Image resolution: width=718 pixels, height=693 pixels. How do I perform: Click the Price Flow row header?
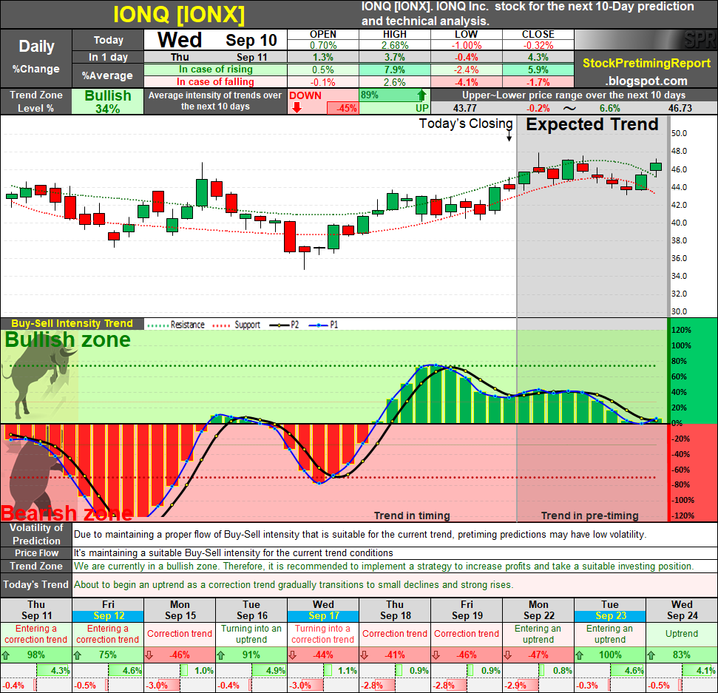36,552
